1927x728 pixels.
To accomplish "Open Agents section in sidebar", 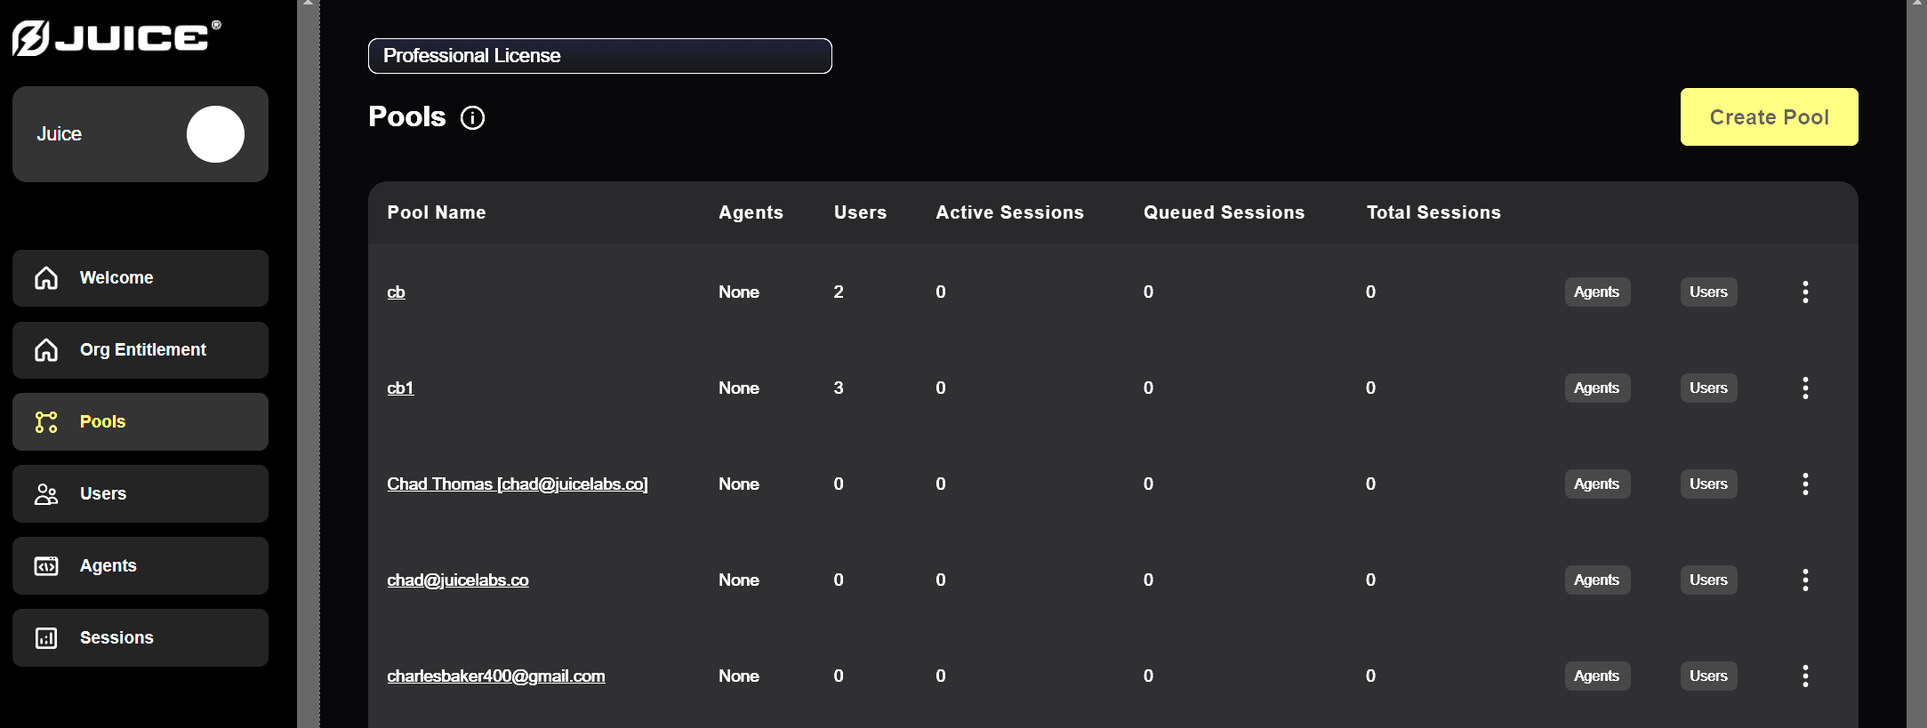I will tap(141, 566).
